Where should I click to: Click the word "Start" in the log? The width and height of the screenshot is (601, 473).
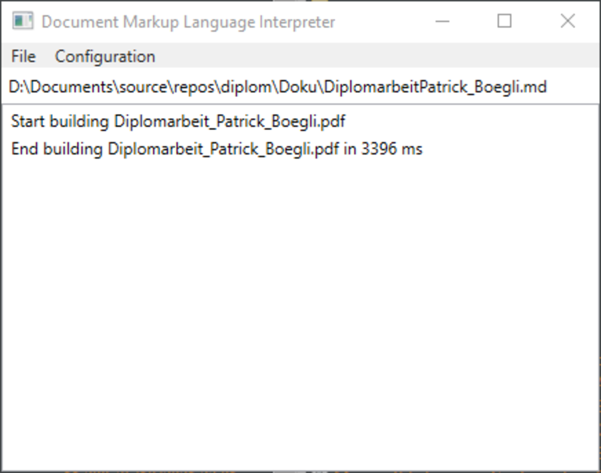coord(28,122)
